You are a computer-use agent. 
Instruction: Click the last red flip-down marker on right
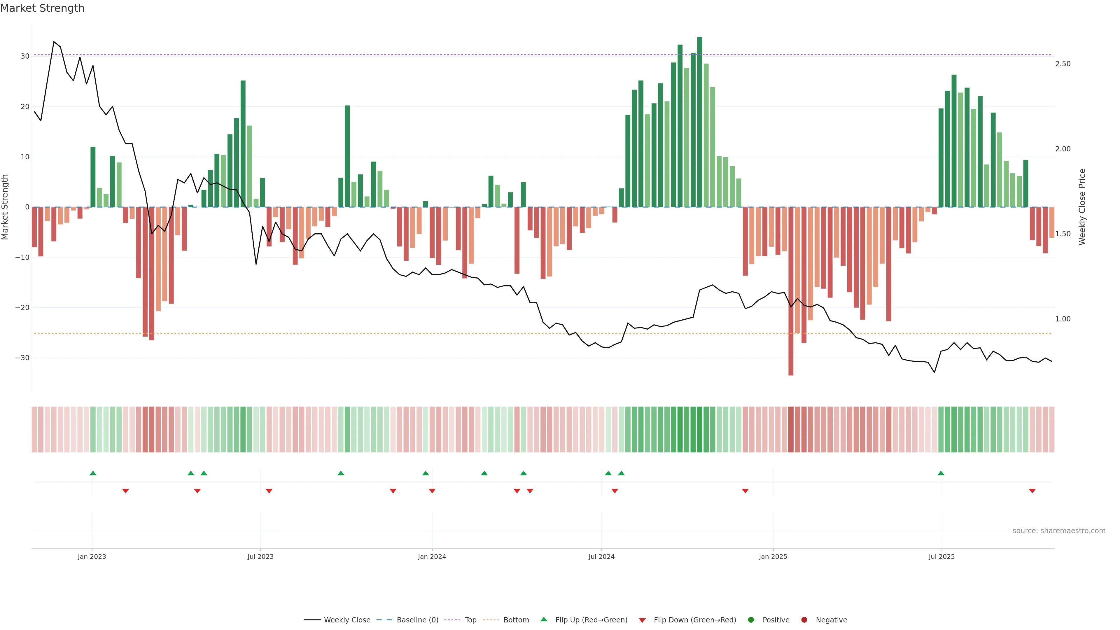point(1032,491)
